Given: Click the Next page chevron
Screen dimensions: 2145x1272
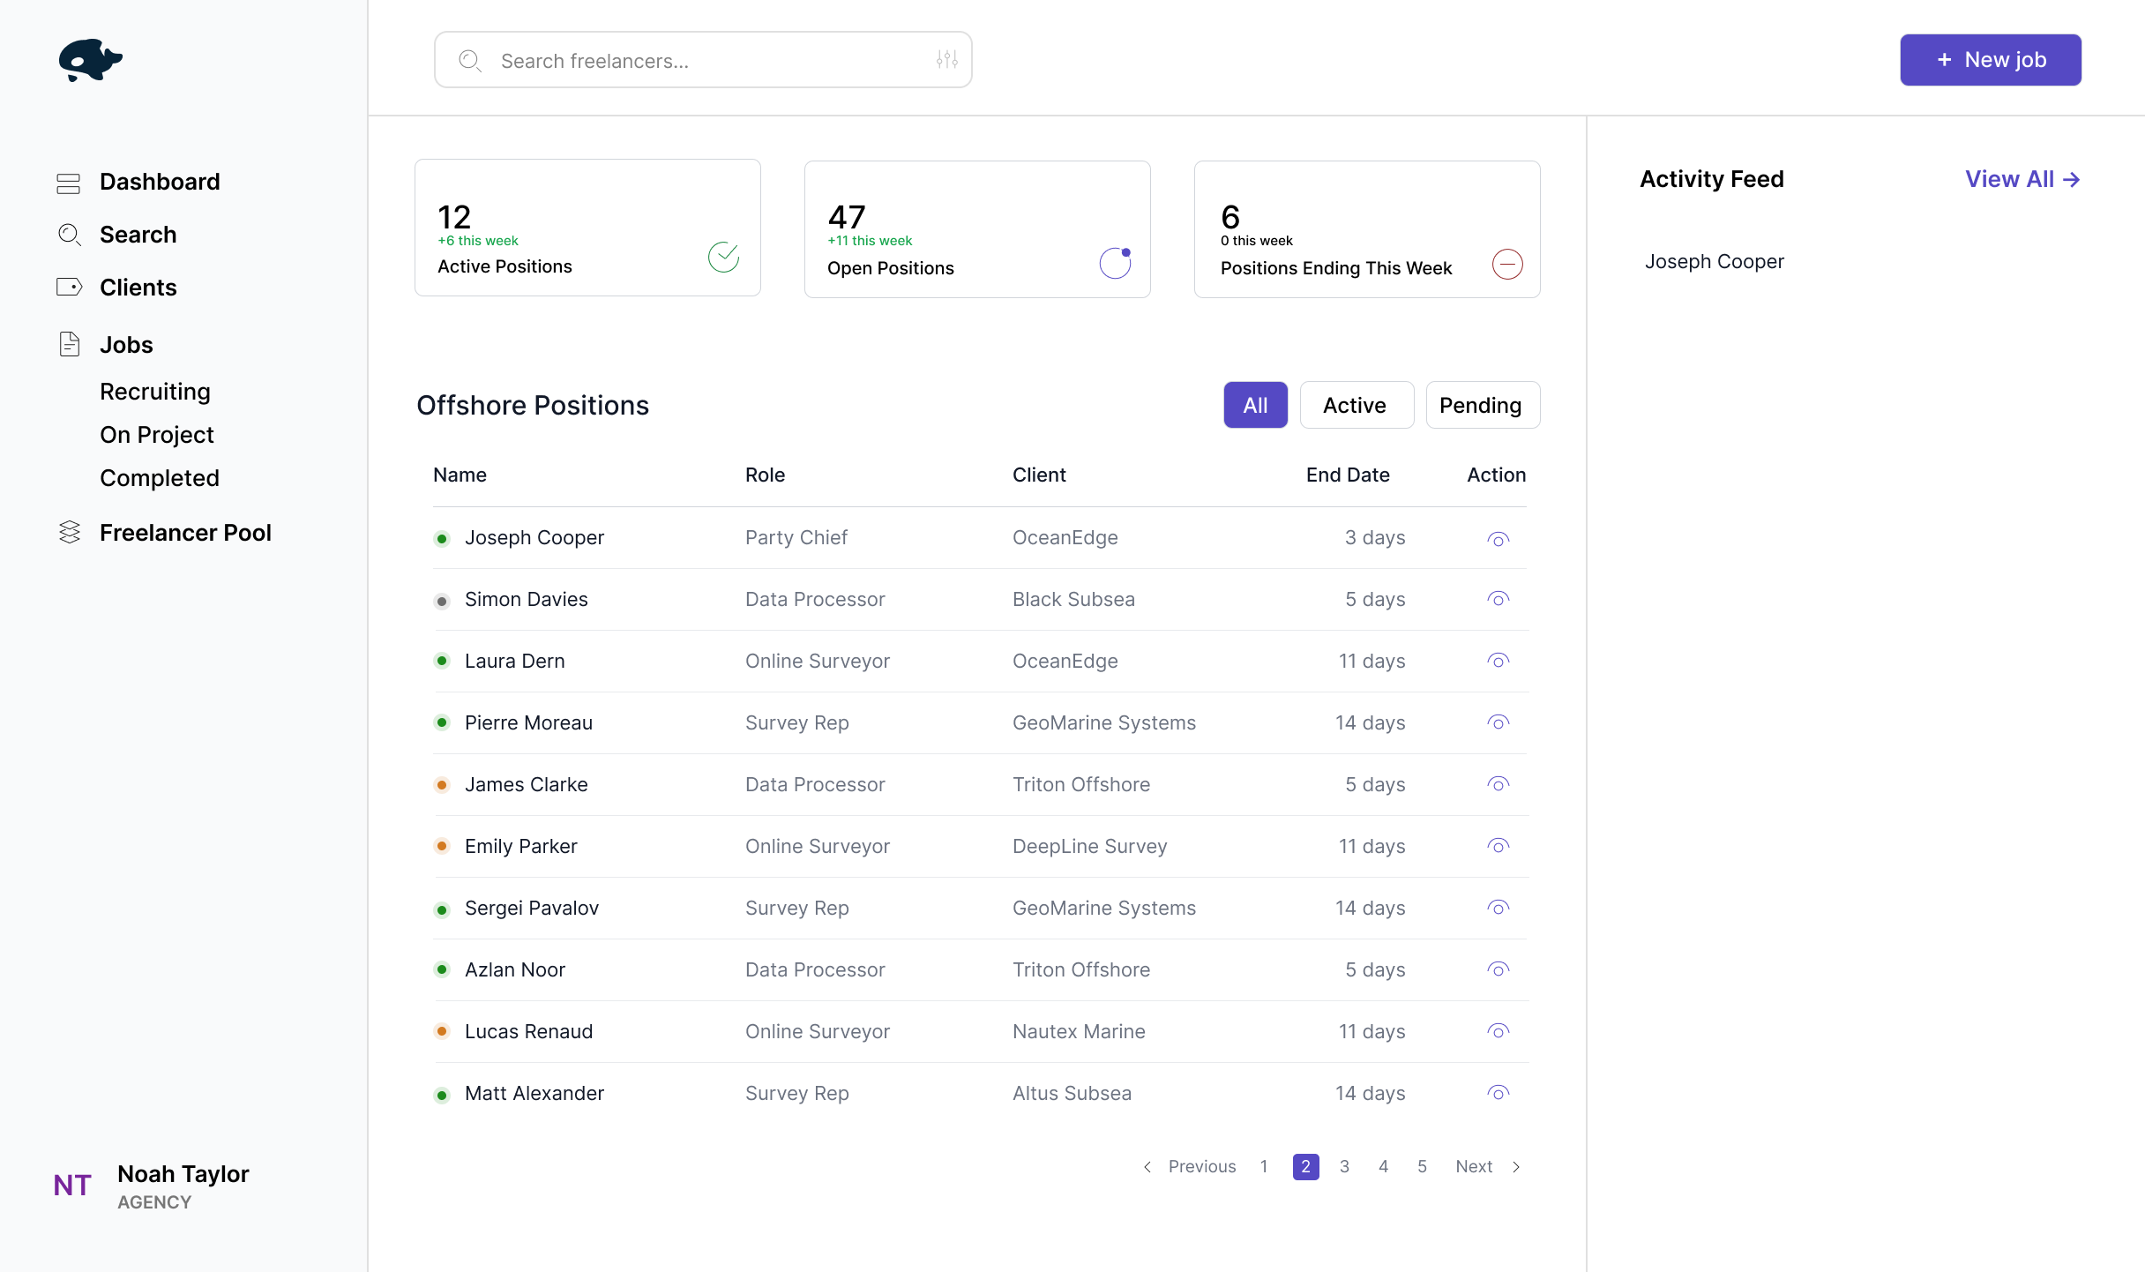Looking at the screenshot, I should pyautogui.click(x=1516, y=1166).
